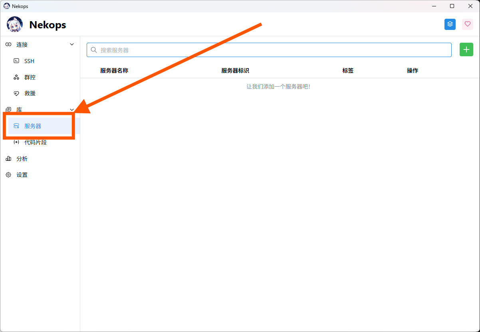This screenshot has width=480, height=332.
Task: Click the 设置 gear icon
Action: [x=8, y=175]
